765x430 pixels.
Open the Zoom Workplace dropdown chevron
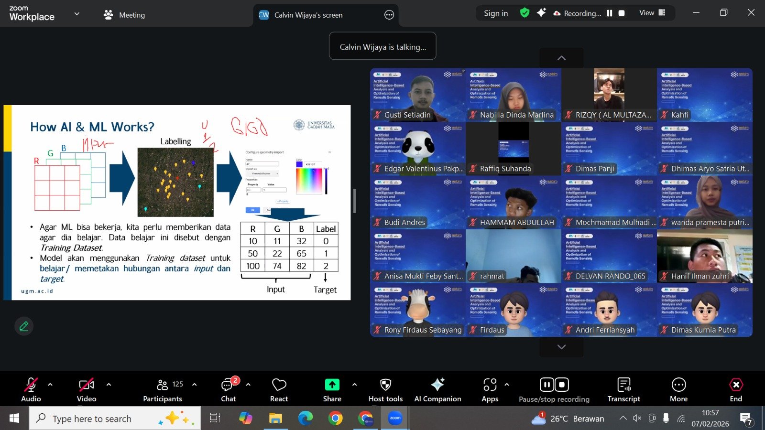coord(76,14)
